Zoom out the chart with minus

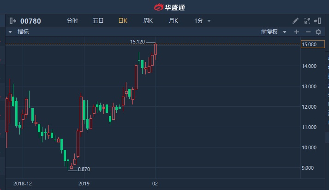(308, 32)
